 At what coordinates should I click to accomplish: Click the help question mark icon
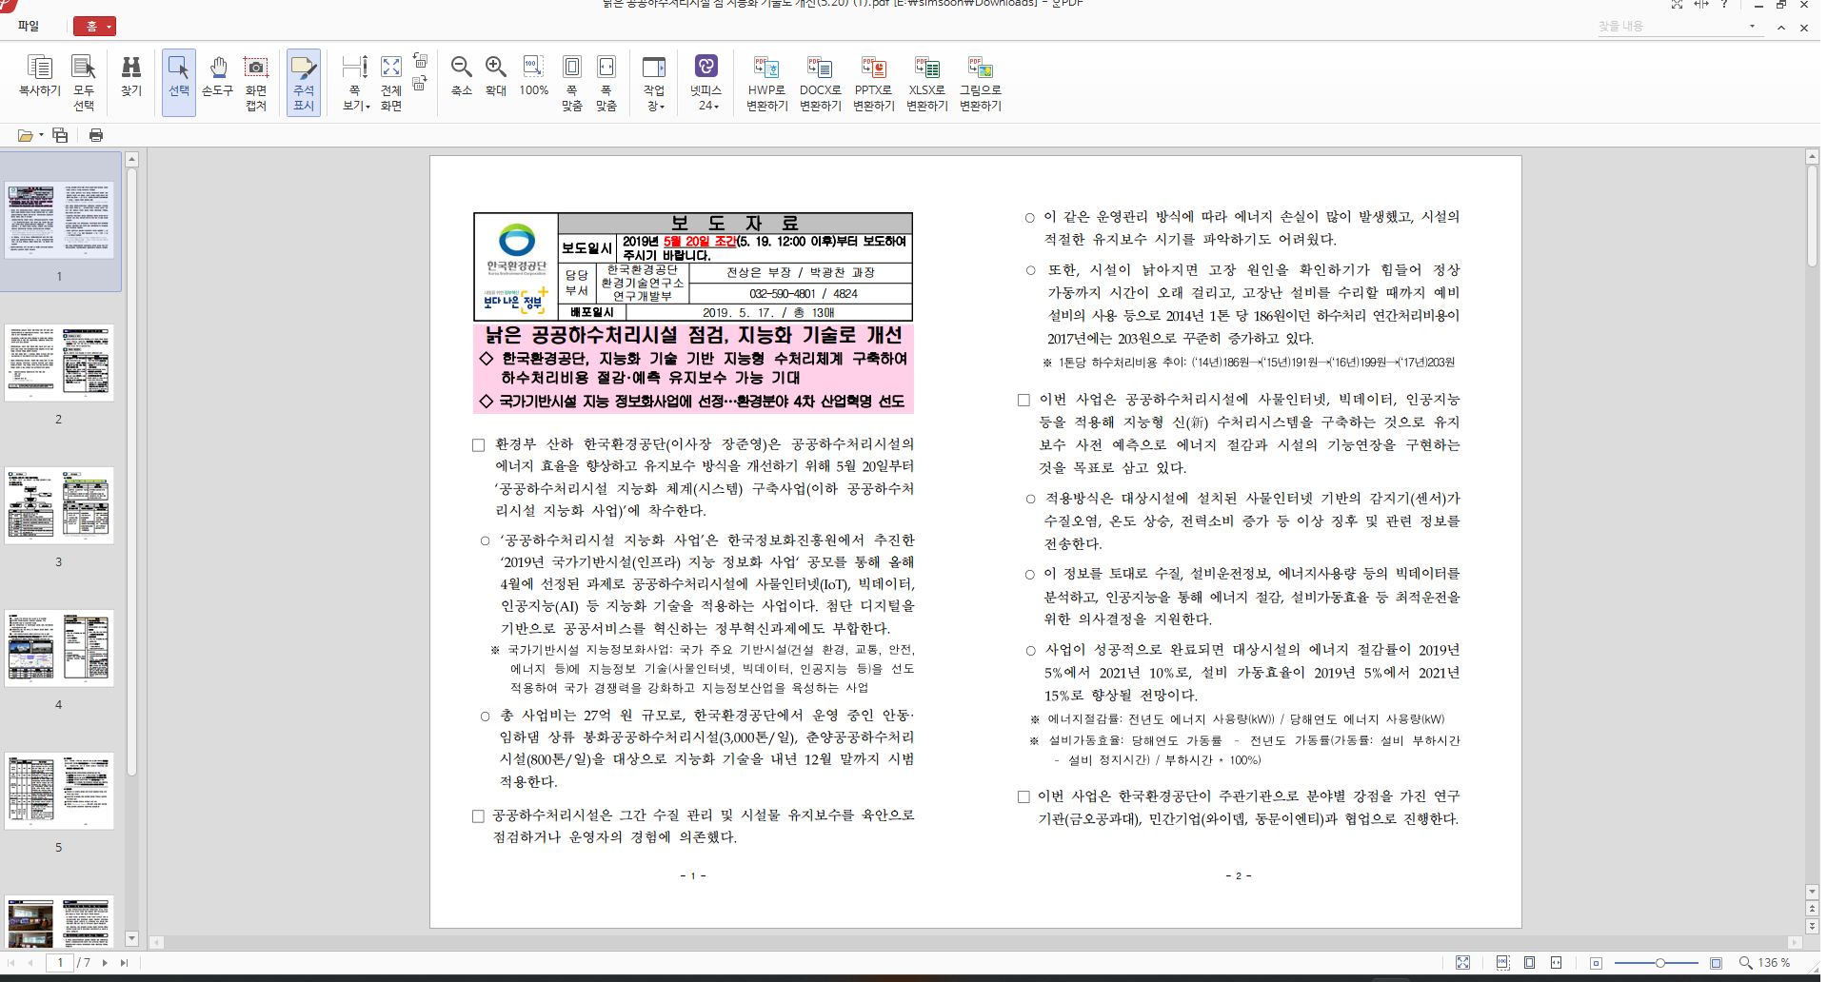coord(1724,5)
